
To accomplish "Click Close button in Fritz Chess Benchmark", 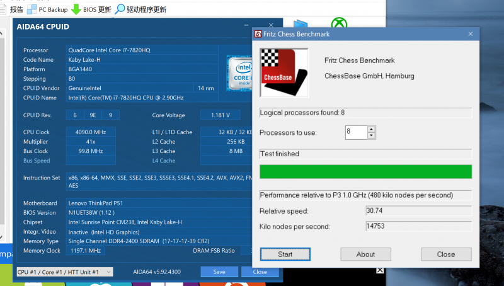I will pos(446,254).
